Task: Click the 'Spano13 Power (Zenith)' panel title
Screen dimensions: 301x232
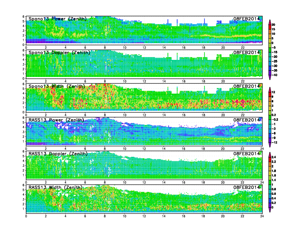Action: (x=57, y=19)
